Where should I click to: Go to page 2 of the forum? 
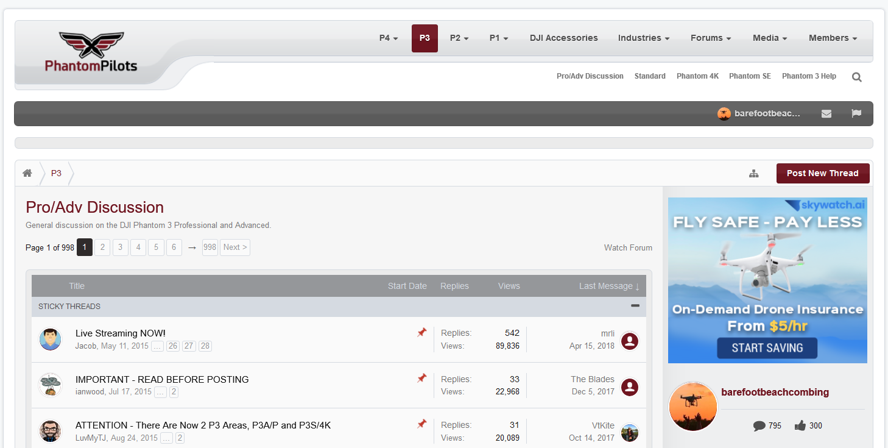(x=102, y=247)
